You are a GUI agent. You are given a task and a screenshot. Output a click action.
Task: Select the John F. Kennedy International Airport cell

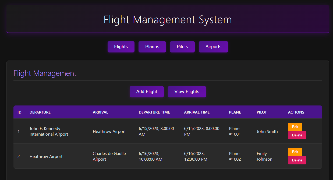(x=49, y=131)
